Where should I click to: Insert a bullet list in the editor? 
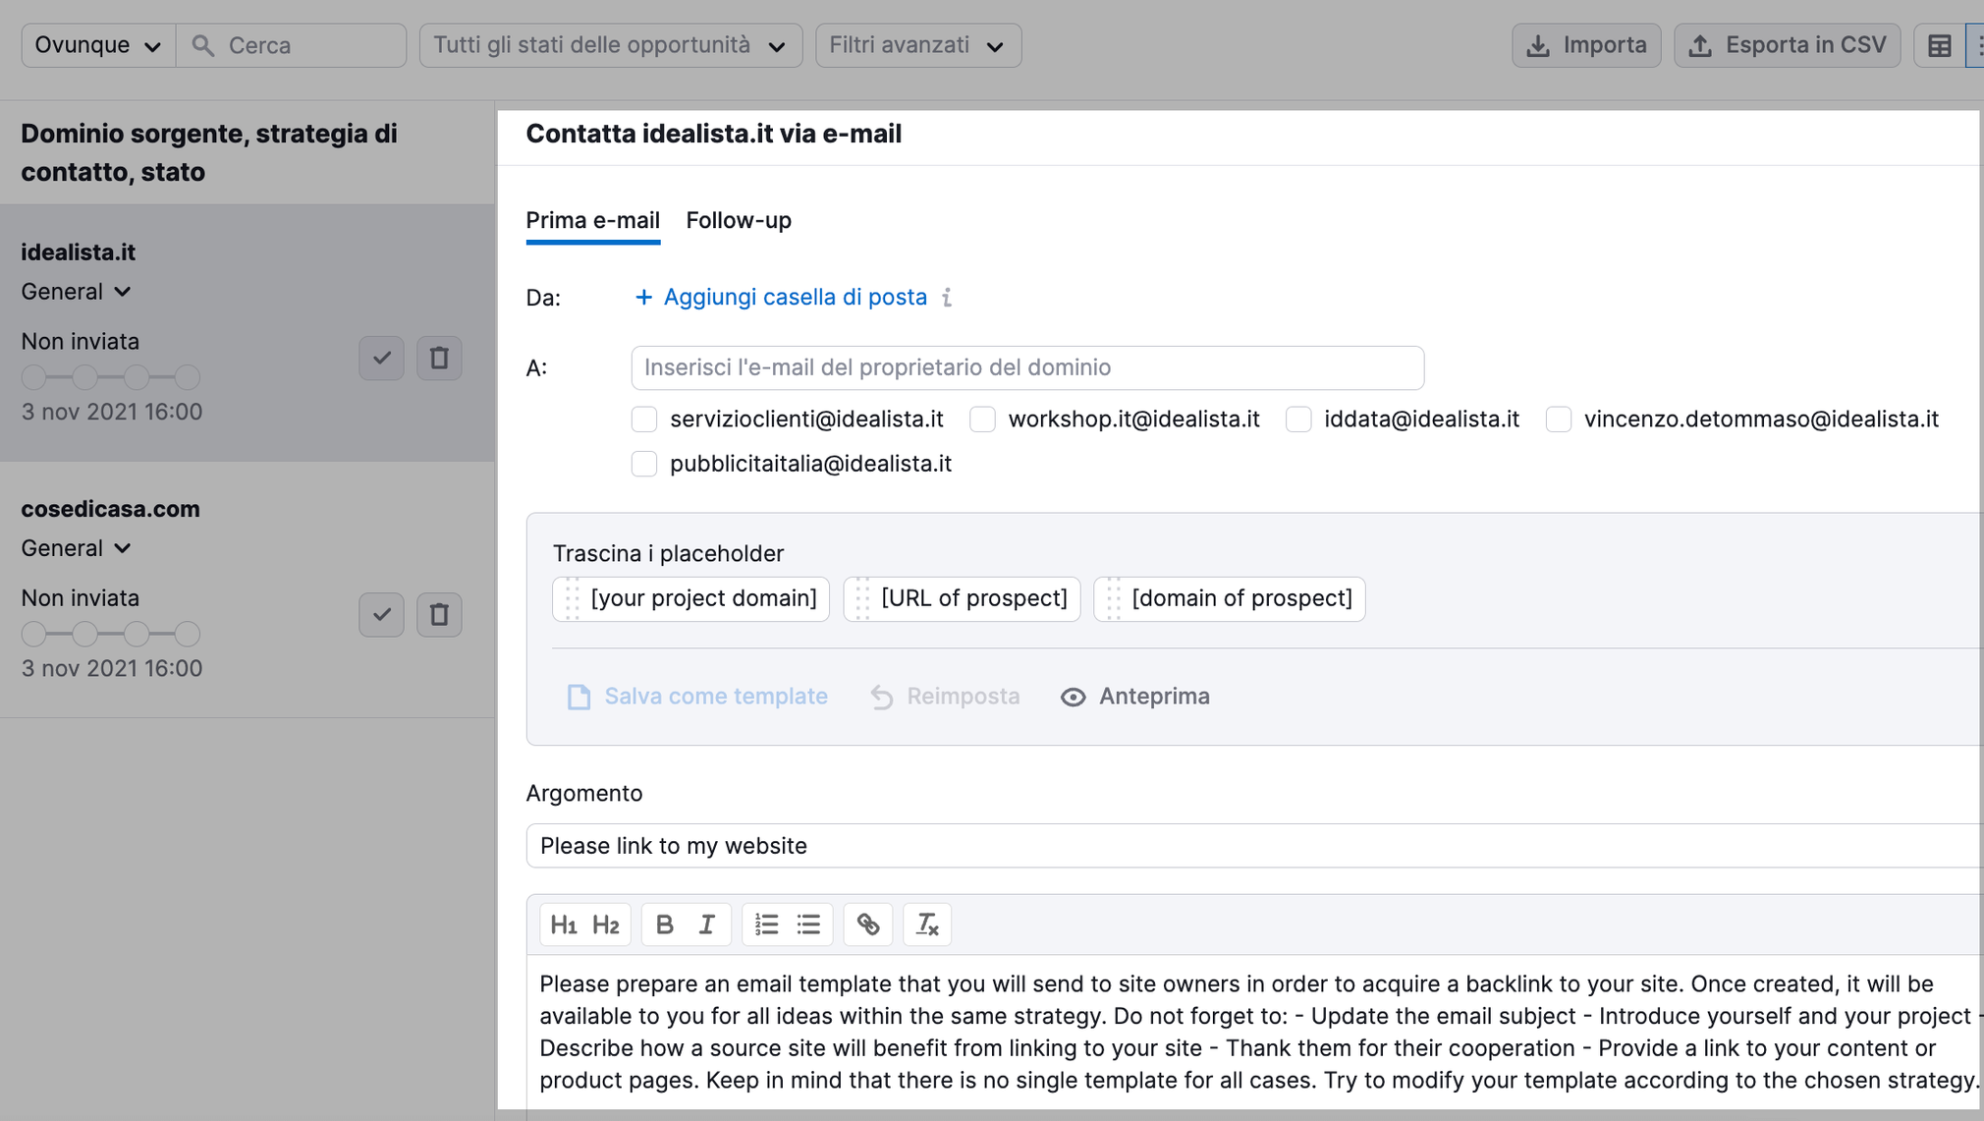pyautogui.click(x=807, y=924)
